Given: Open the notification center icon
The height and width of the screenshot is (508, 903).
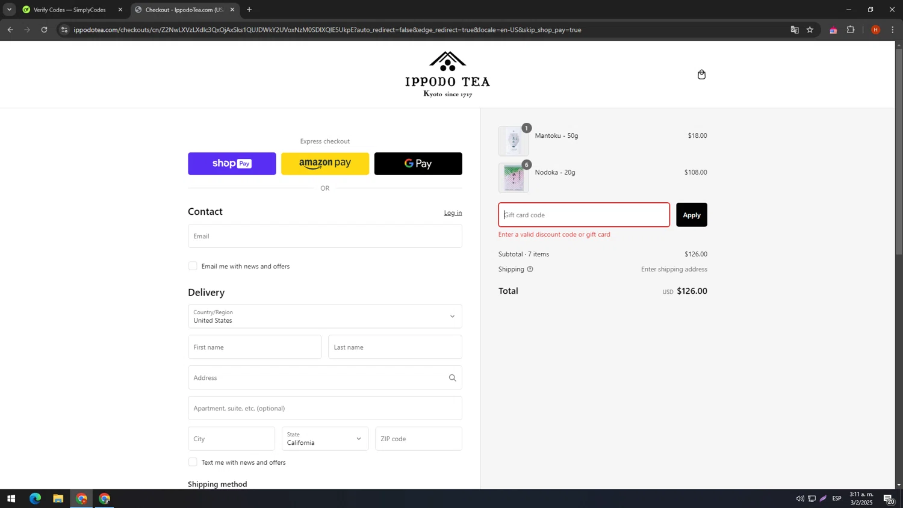Looking at the screenshot, I should point(889,498).
